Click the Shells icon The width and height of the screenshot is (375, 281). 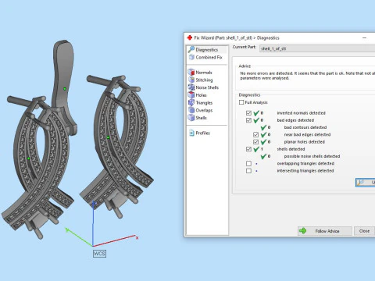pos(191,117)
